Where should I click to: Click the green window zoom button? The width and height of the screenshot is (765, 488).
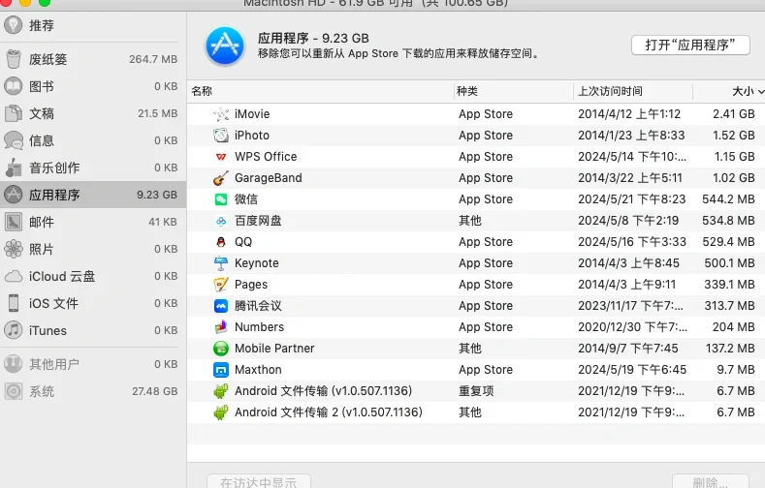45,3
